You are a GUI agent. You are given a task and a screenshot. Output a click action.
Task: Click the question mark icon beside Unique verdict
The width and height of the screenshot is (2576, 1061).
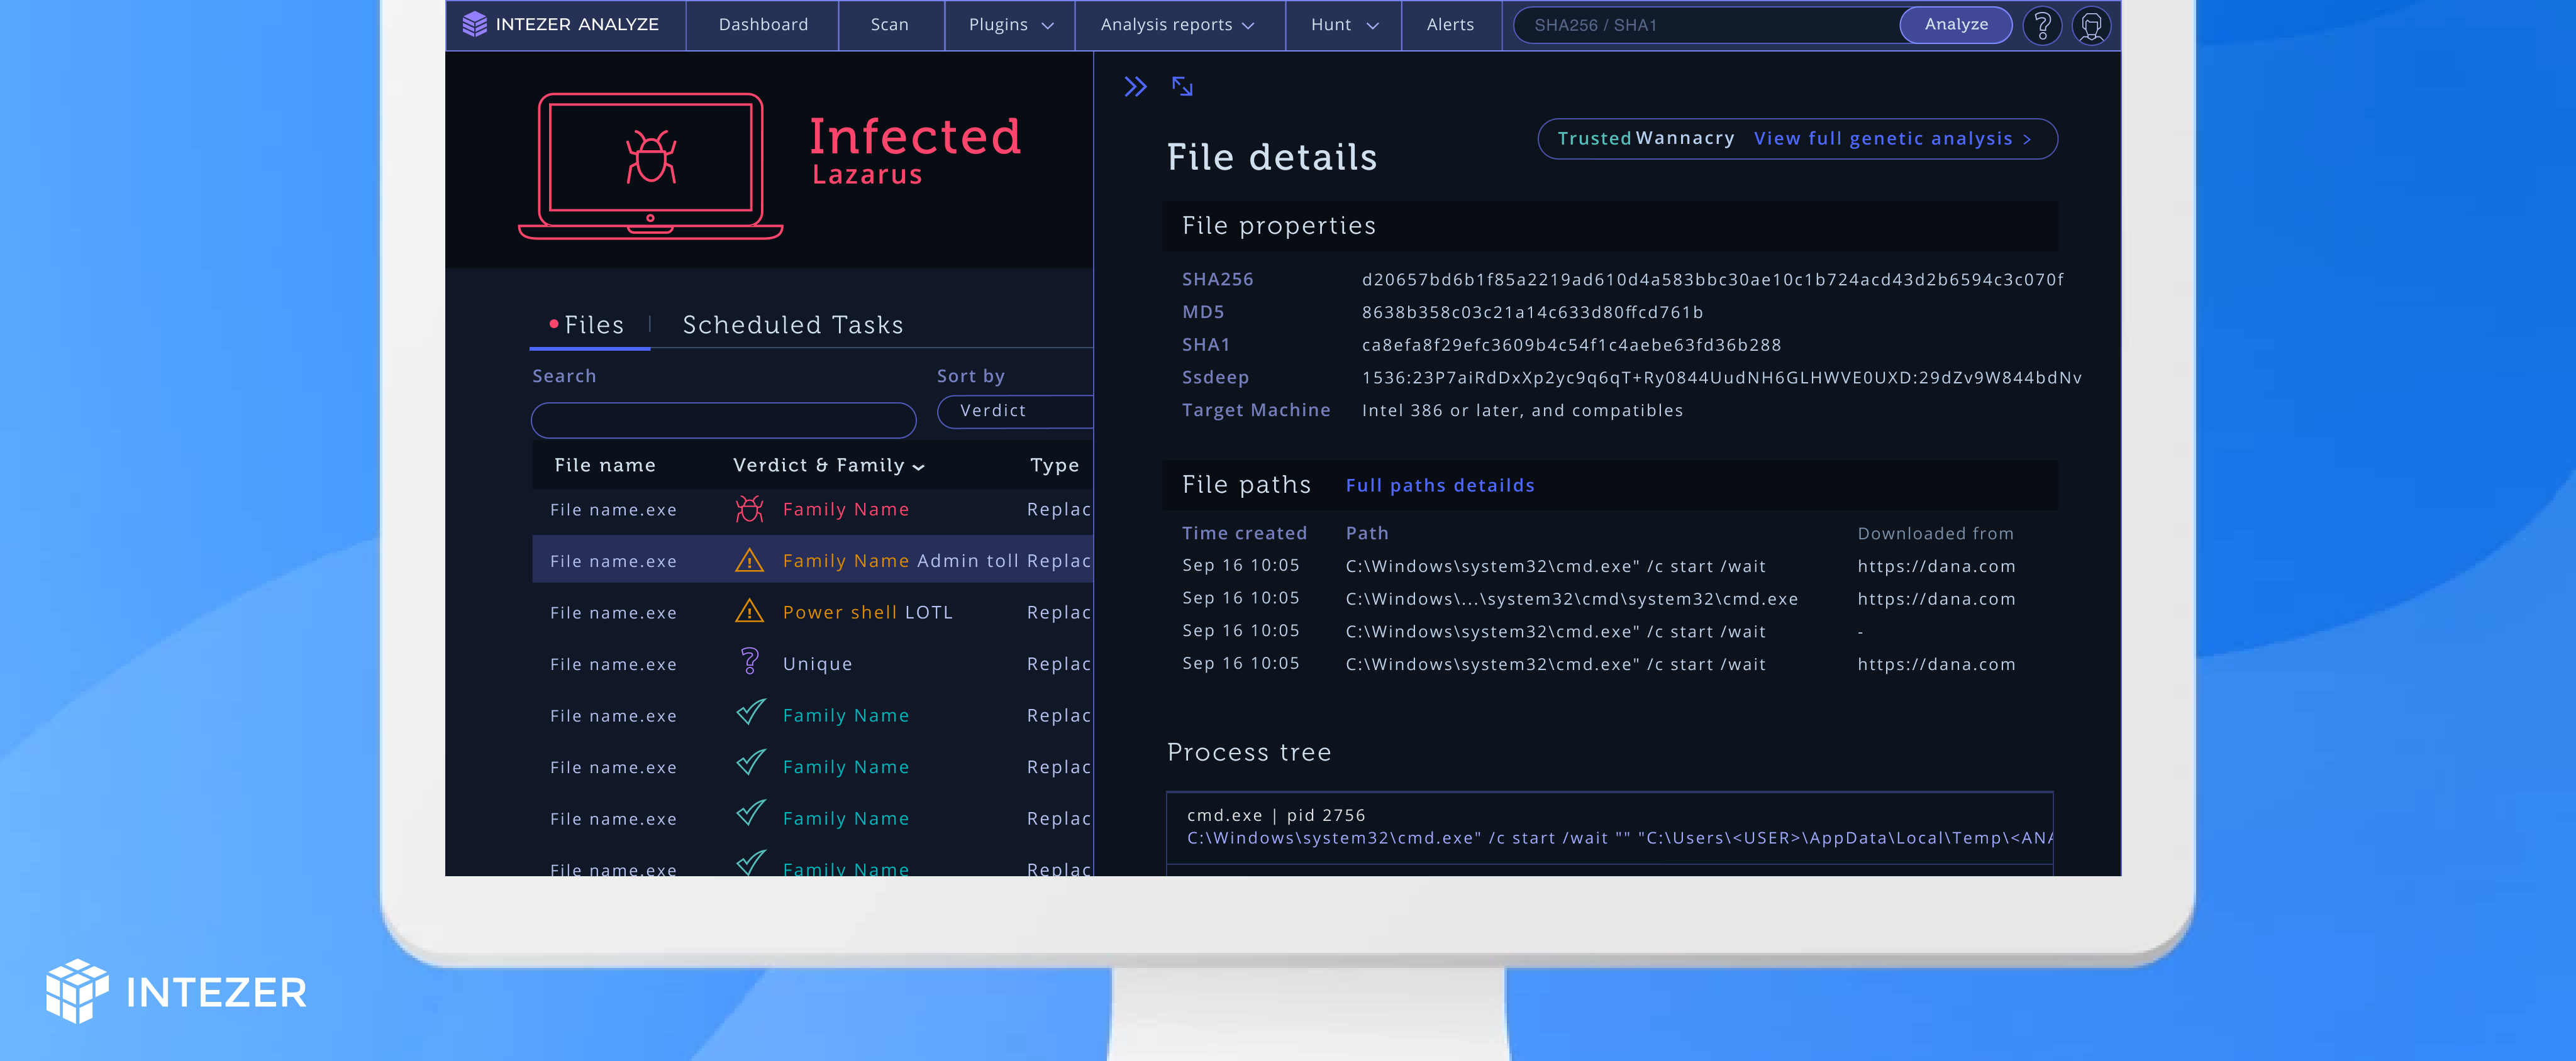click(x=749, y=662)
